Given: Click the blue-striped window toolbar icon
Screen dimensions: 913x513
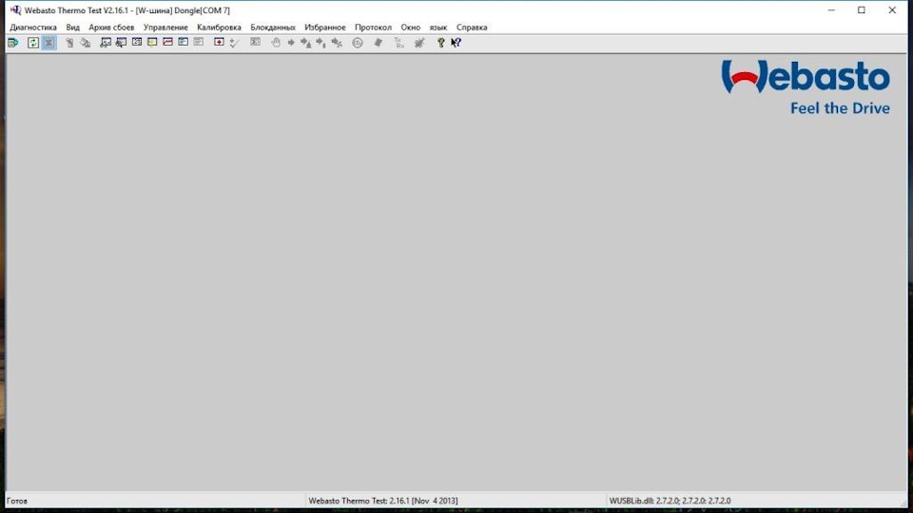Looking at the screenshot, I should click(183, 43).
